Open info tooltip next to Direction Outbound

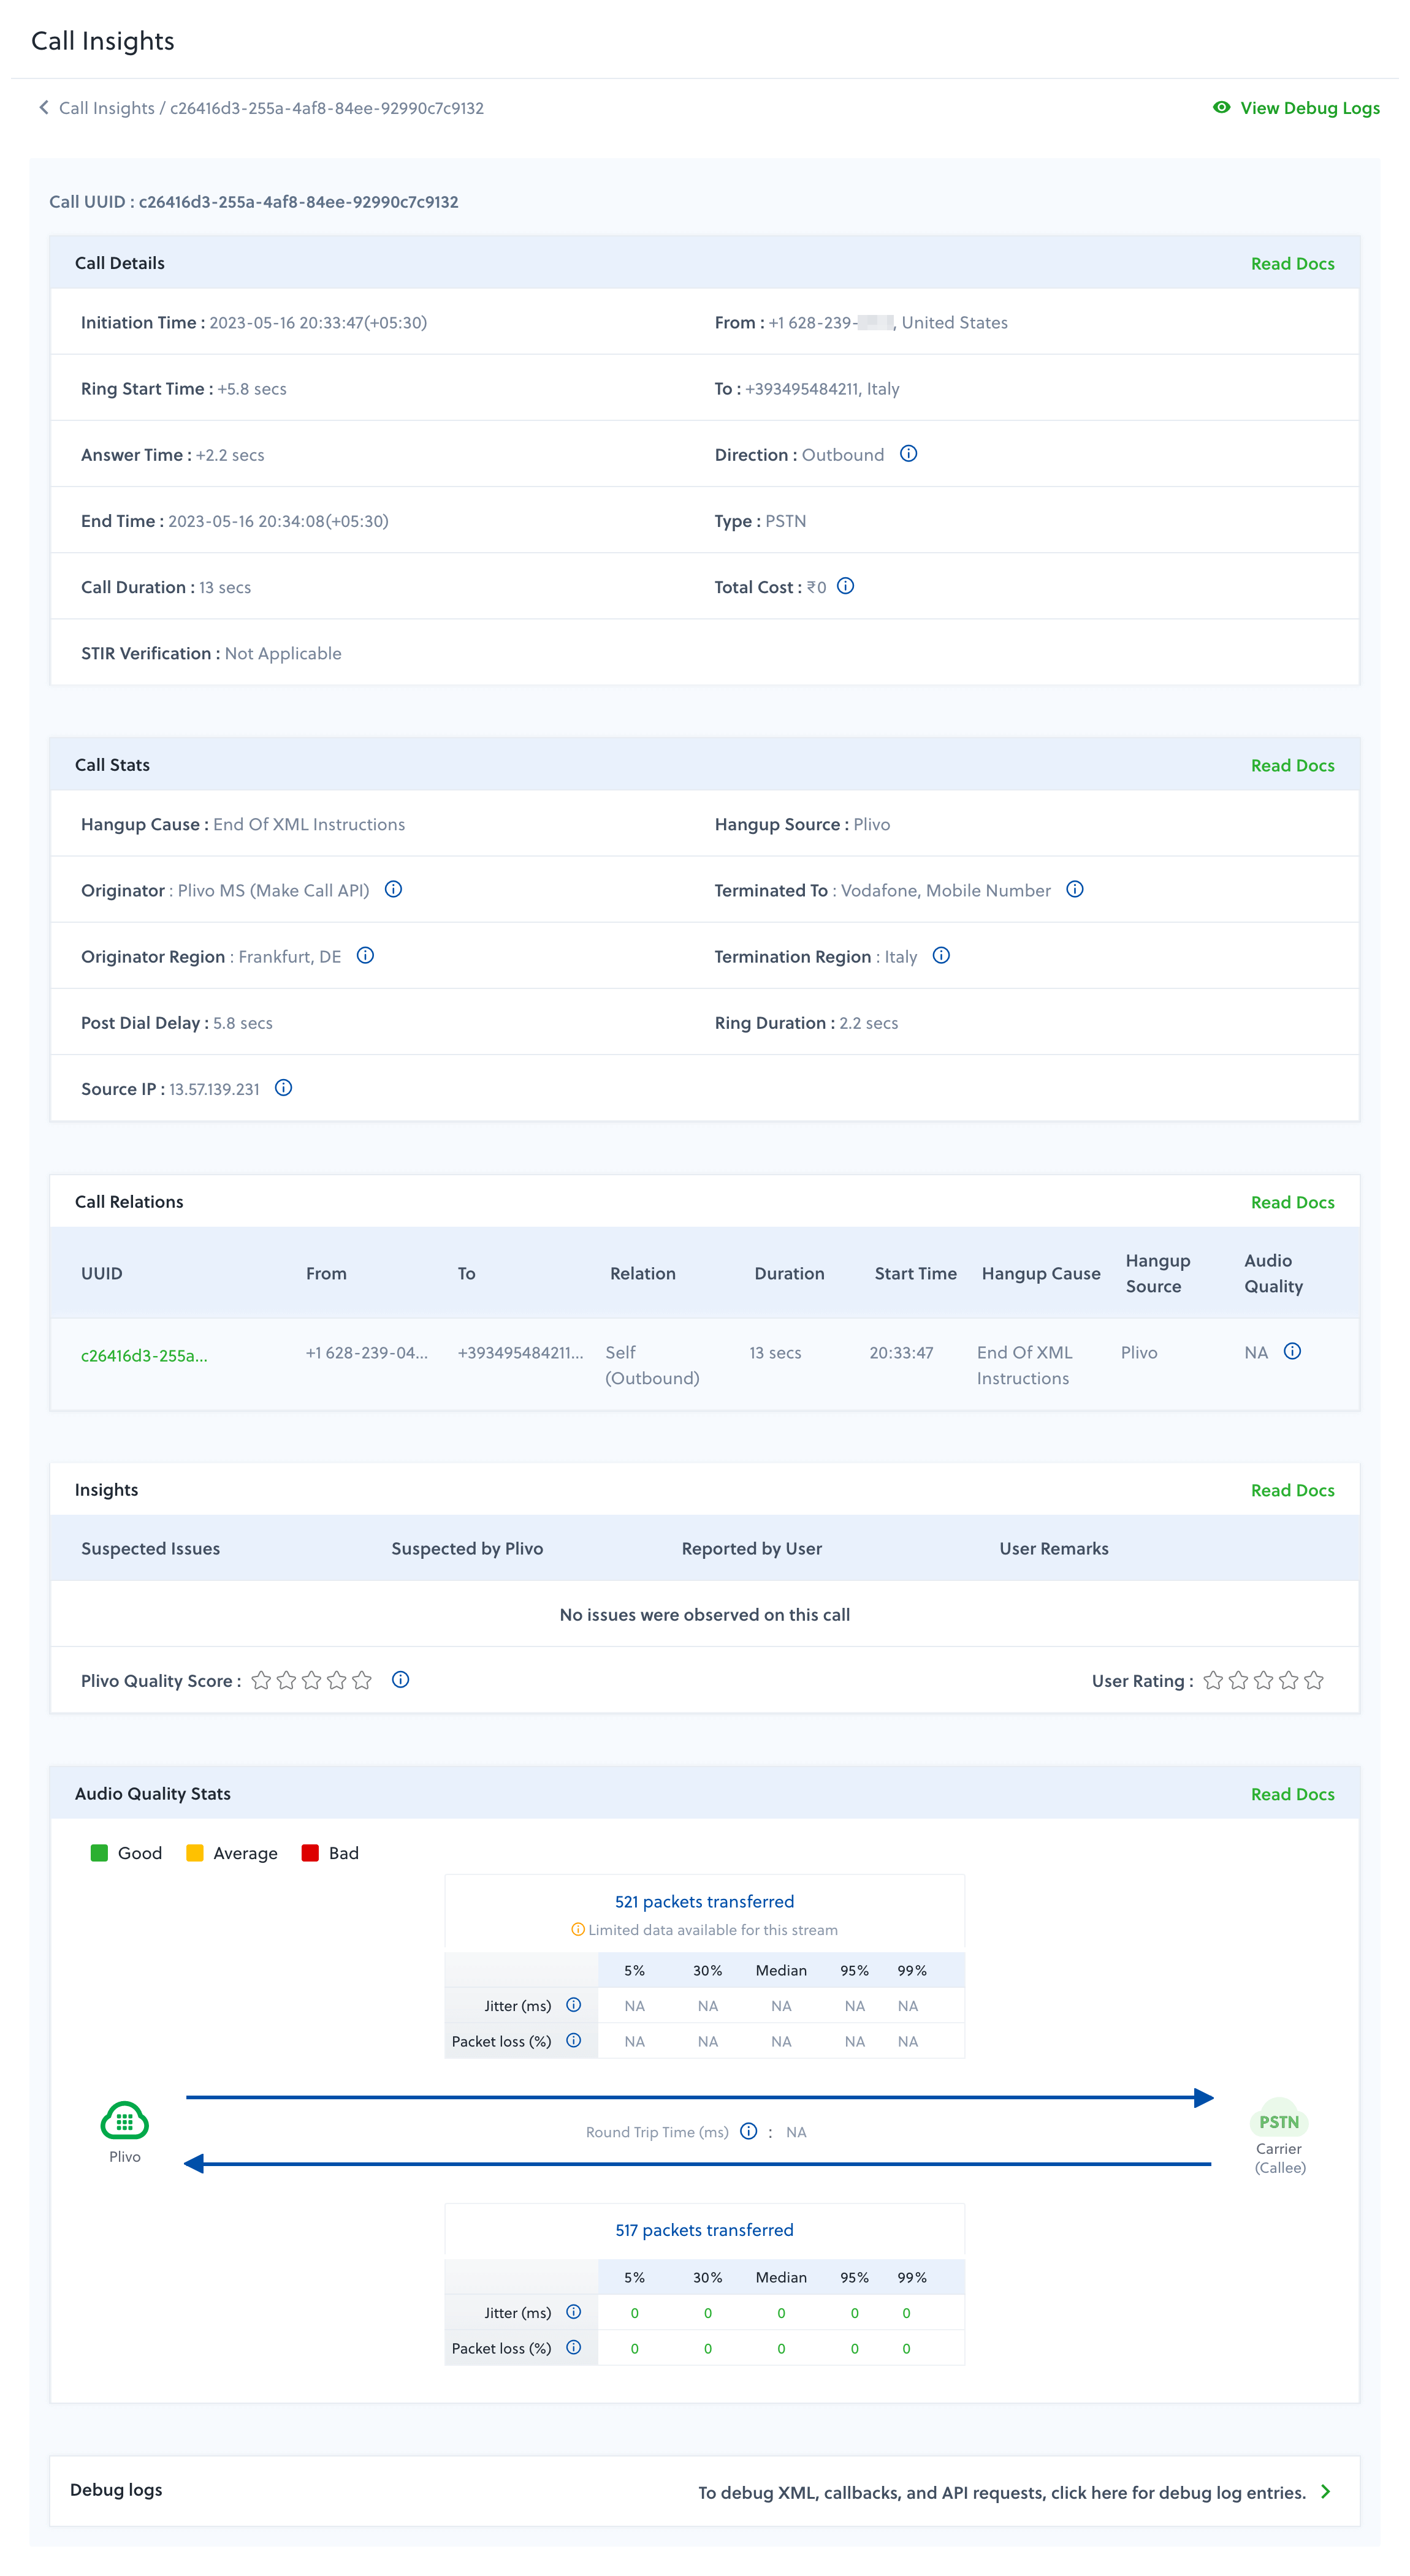[909, 453]
